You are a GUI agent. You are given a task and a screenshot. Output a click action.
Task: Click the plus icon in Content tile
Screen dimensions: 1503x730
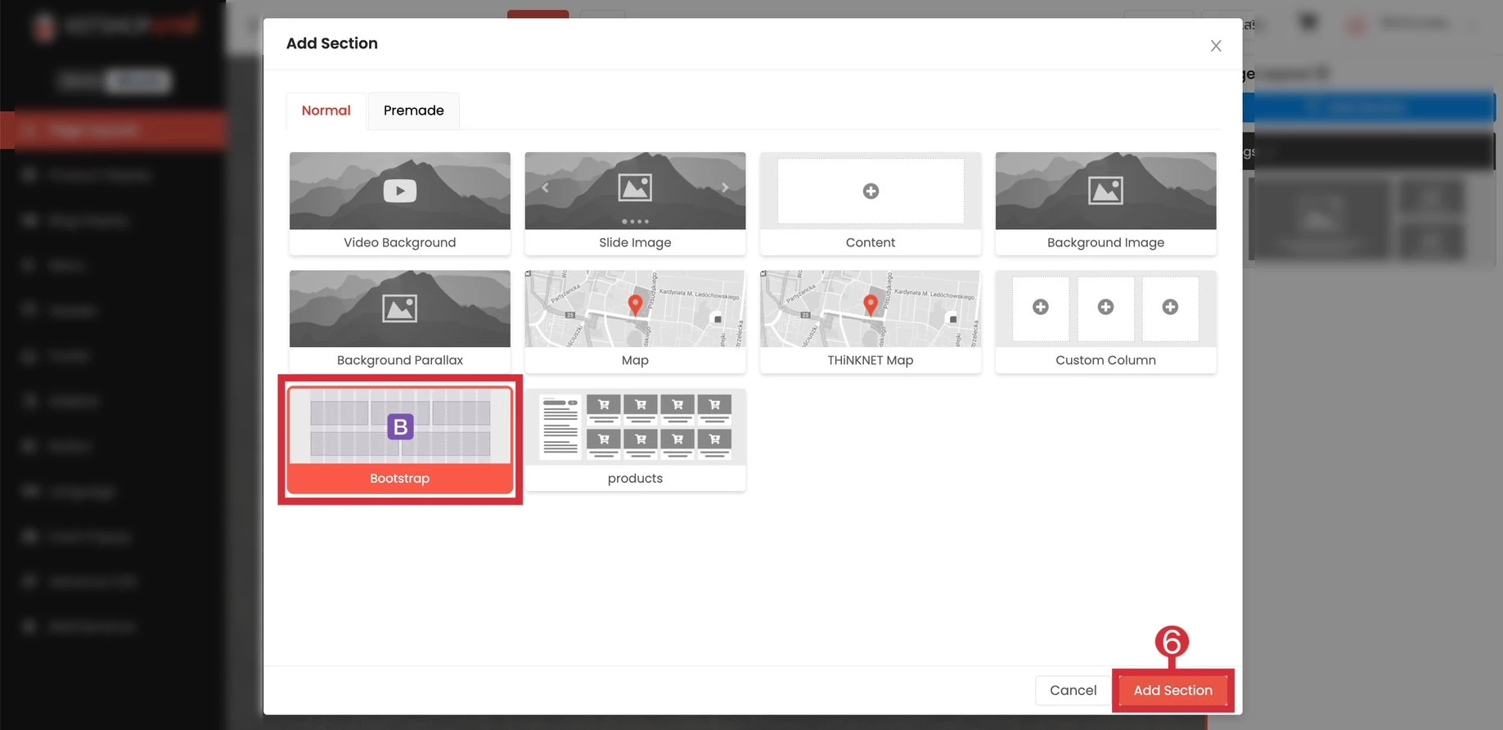tap(871, 191)
